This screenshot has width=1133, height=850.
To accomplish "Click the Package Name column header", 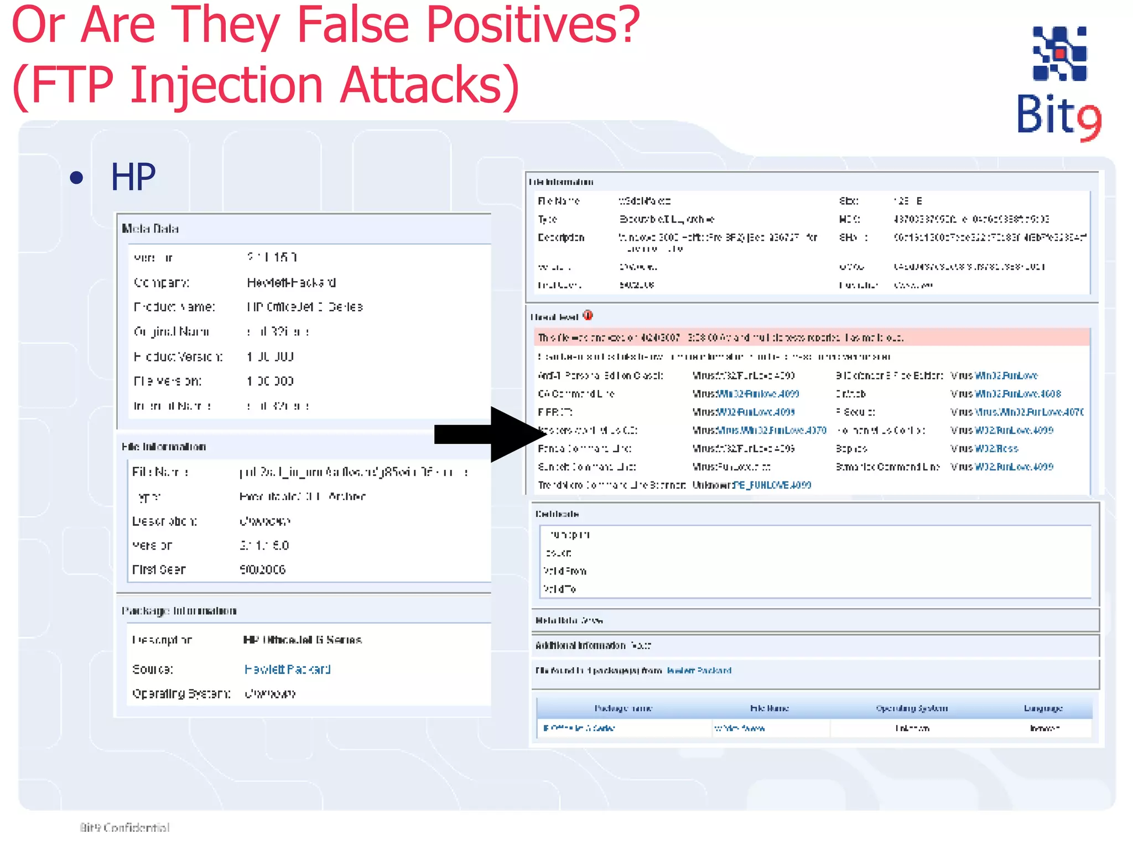I will pyautogui.click(x=623, y=708).
